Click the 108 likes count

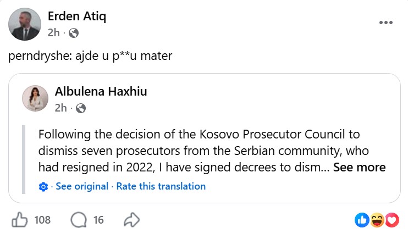coord(42,220)
